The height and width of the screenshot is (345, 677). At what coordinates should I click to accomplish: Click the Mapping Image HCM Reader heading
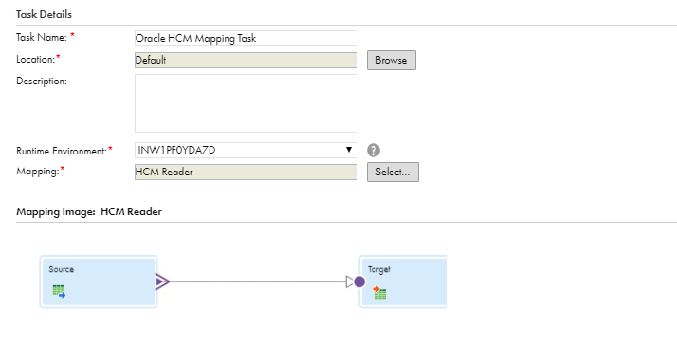coord(89,211)
